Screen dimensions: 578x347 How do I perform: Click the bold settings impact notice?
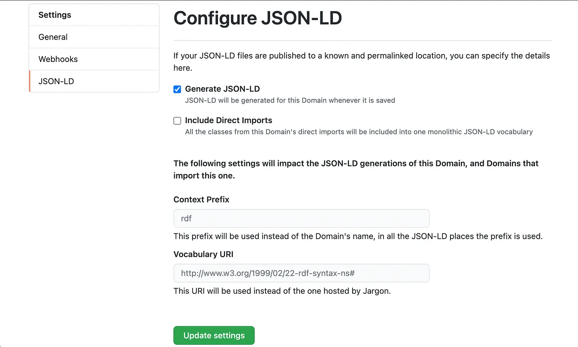[x=355, y=169]
